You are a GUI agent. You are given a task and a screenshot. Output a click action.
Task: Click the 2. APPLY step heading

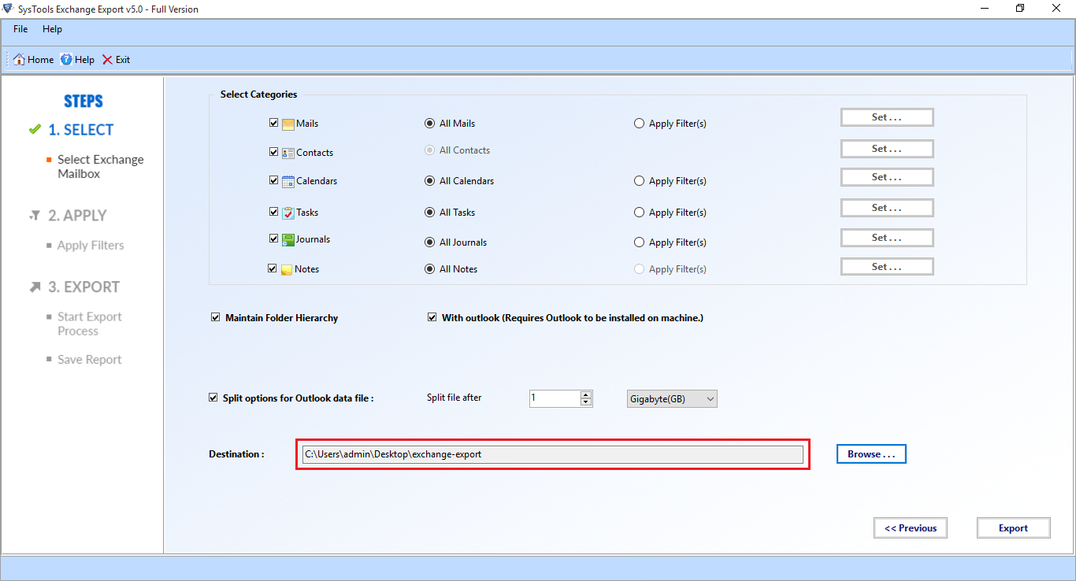(x=77, y=216)
